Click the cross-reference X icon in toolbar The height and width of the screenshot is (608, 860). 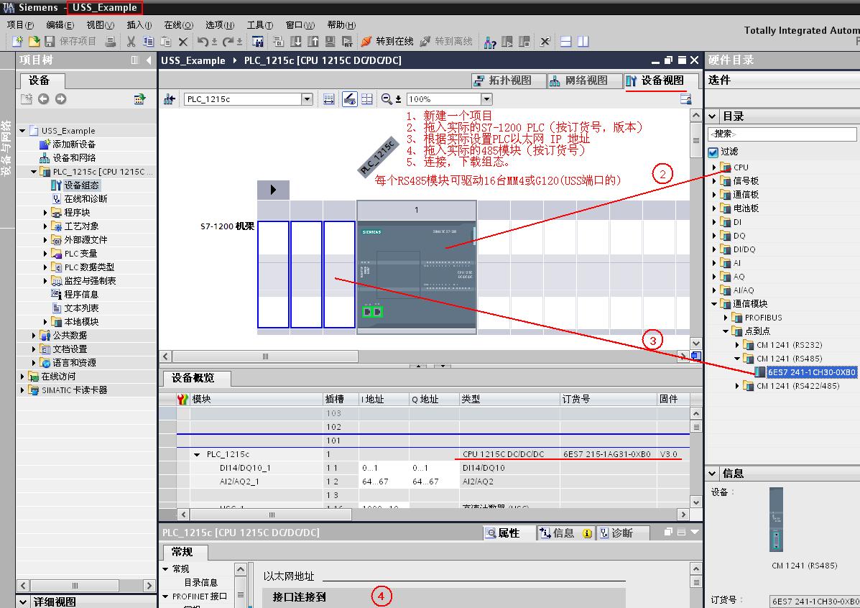tap(545, 41)
